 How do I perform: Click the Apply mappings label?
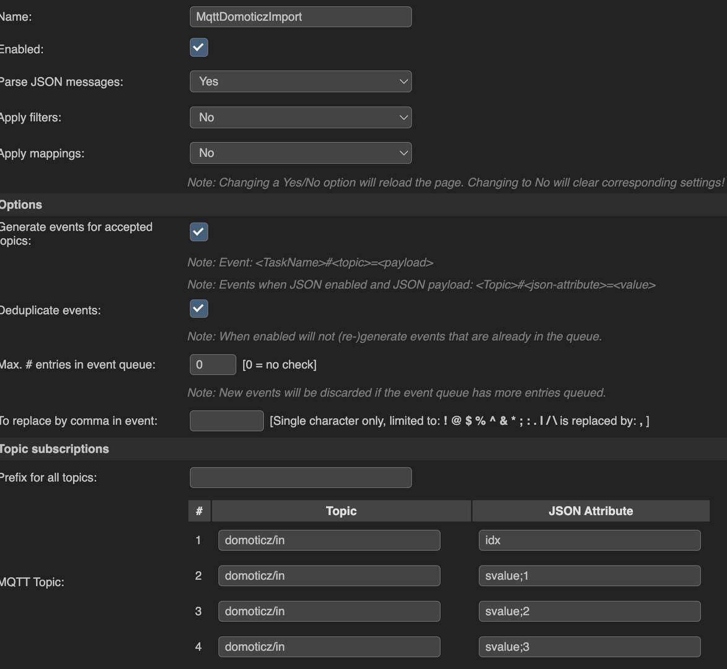tap(42, 154)
